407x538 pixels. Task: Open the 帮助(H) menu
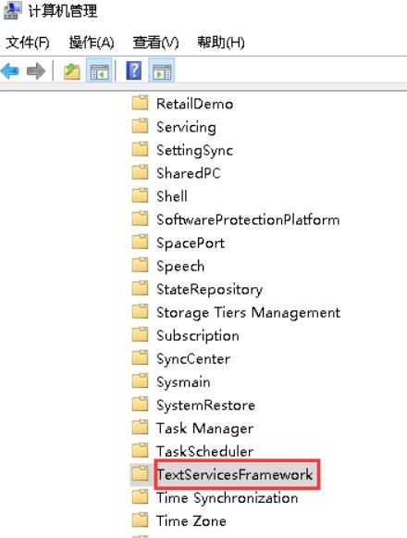click(x=221, y=43)
